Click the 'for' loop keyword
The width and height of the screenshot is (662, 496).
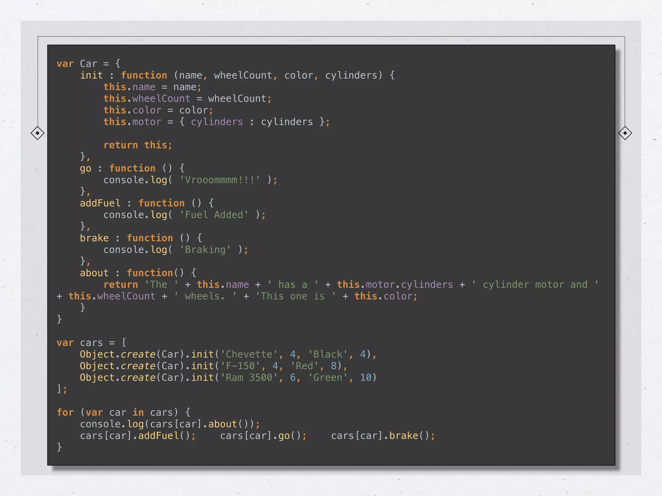(x=65, y=412)
